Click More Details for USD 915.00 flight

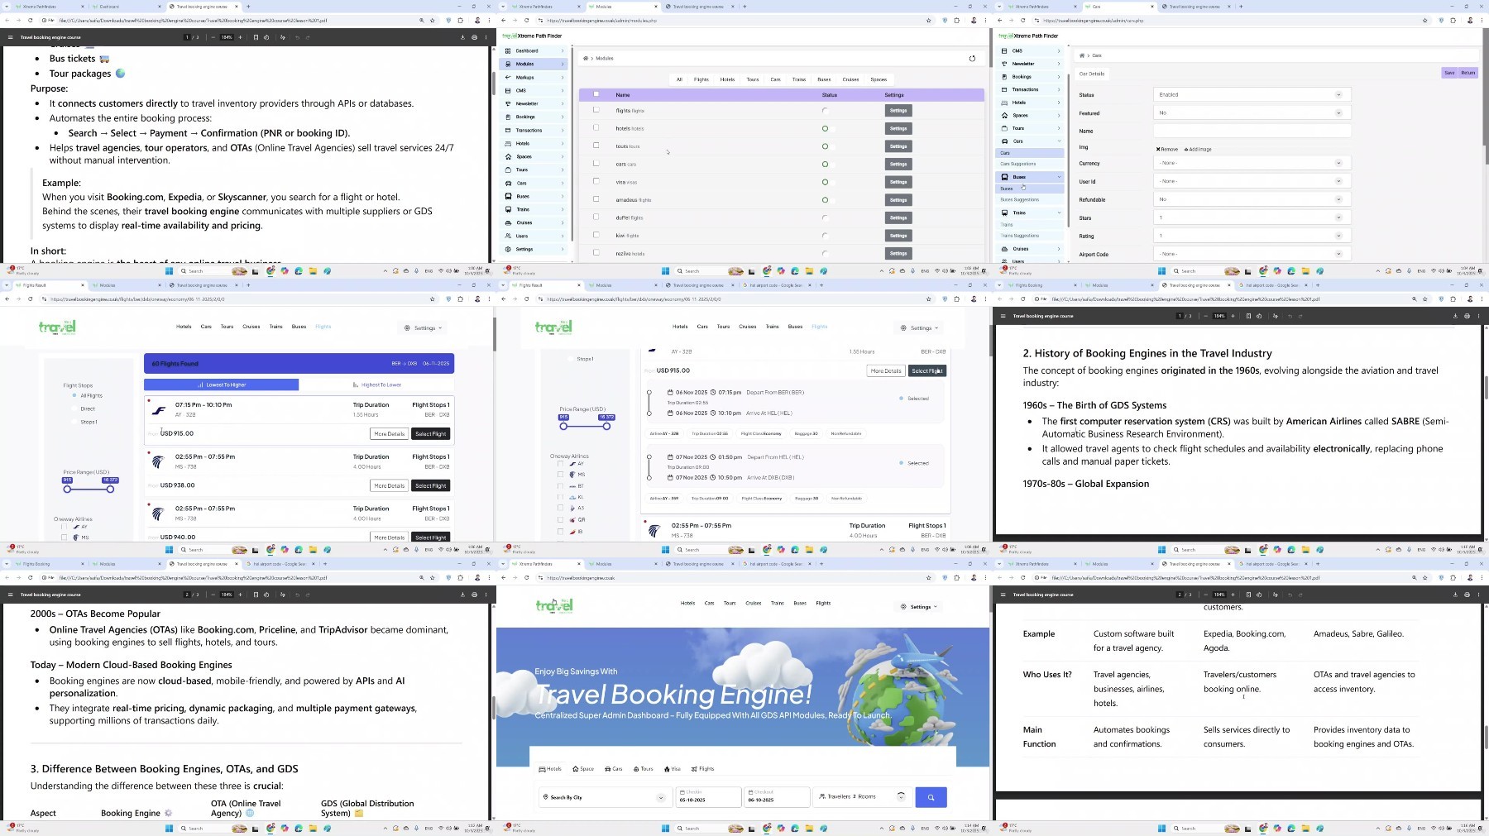389,433
